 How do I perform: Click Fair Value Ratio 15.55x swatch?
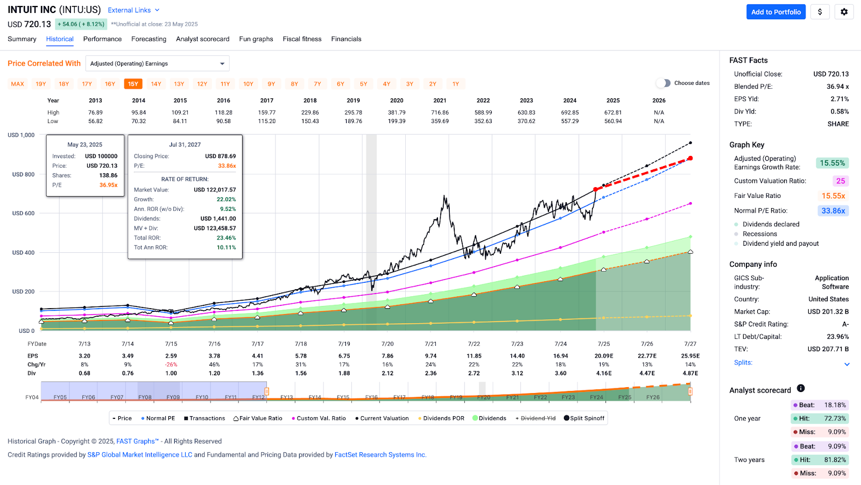pos(833,196)
